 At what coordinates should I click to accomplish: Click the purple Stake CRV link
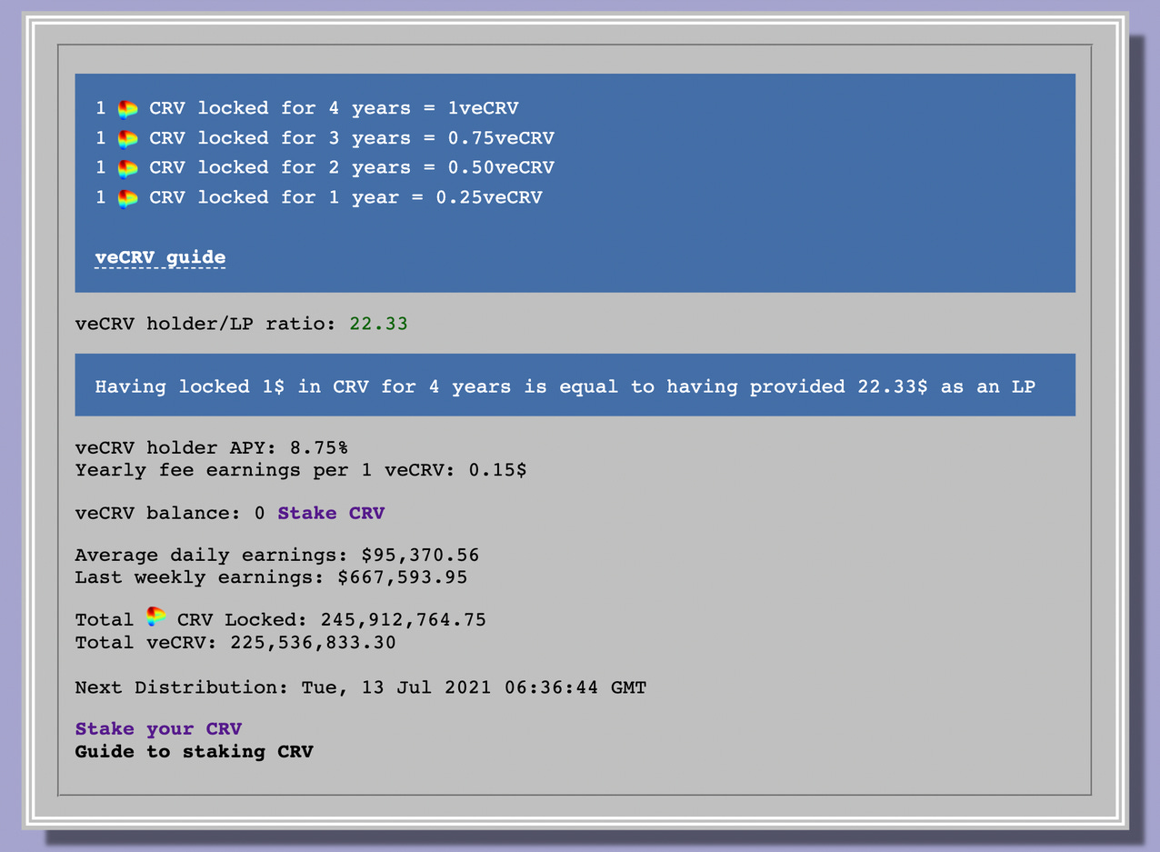pos(331,513)
